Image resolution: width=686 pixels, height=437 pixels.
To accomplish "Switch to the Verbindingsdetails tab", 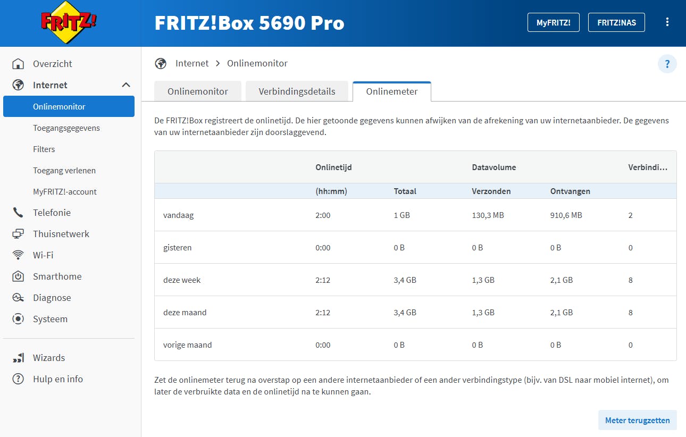I will tap(297, 91).
